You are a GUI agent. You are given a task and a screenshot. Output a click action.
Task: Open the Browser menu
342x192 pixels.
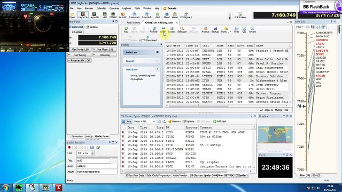pyautogui.click(x=89, y=9)
